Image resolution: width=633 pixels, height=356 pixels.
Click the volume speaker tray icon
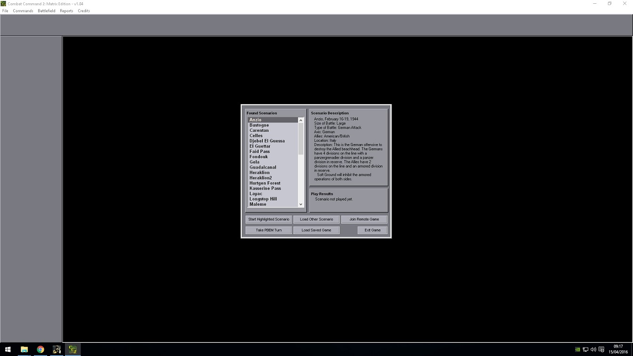(593, 349)
